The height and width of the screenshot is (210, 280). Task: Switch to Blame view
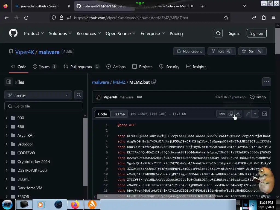coord(119,114)
